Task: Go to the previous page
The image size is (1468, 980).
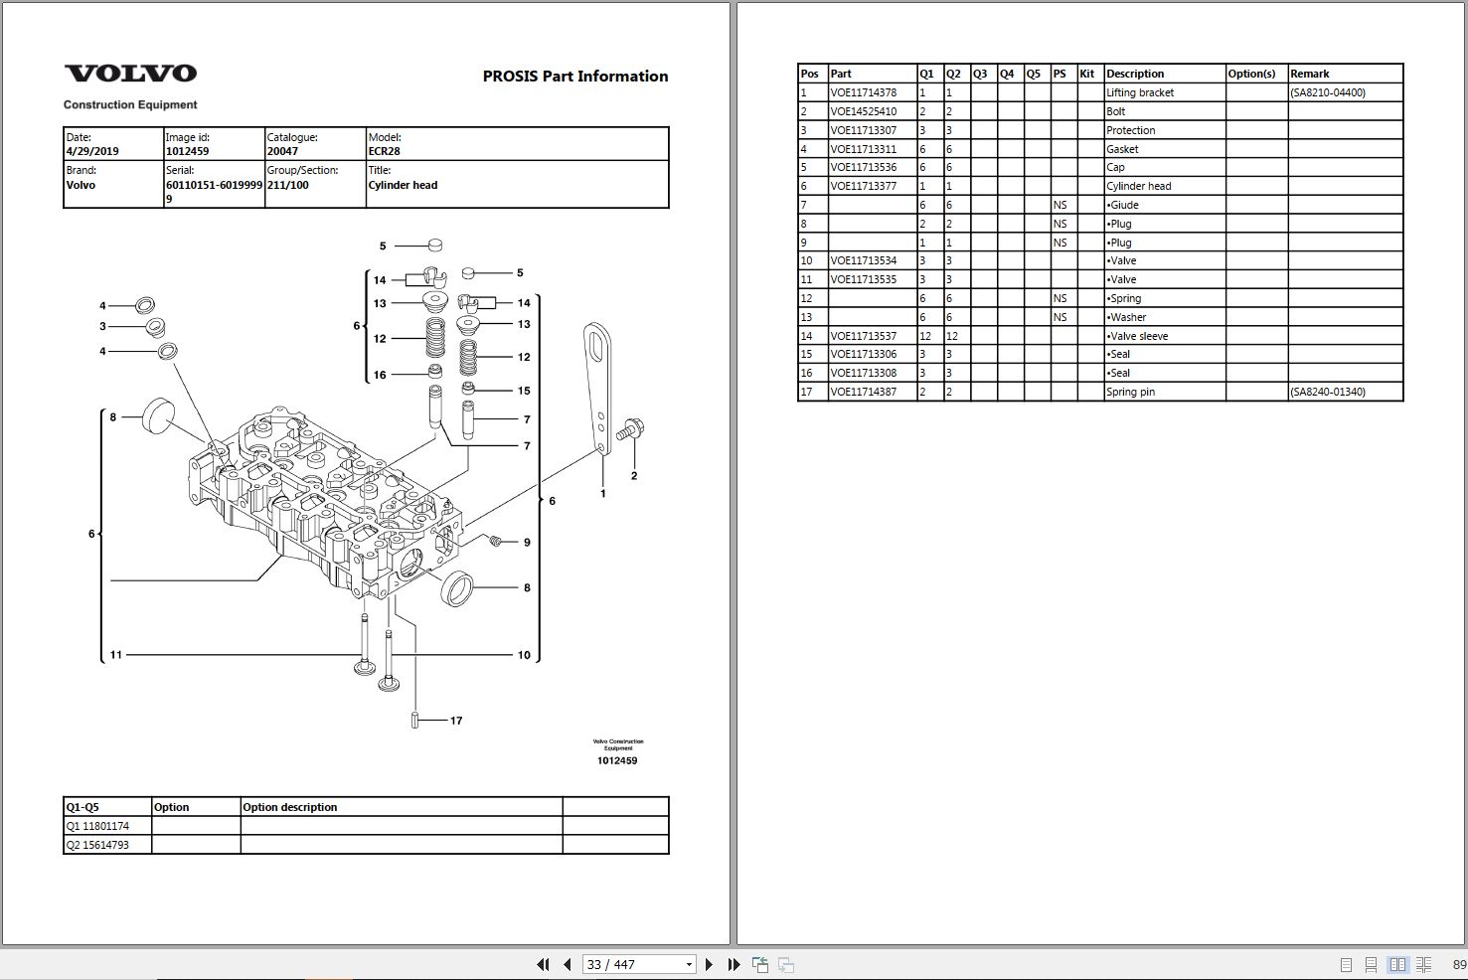Action: (x=567, y=964)
